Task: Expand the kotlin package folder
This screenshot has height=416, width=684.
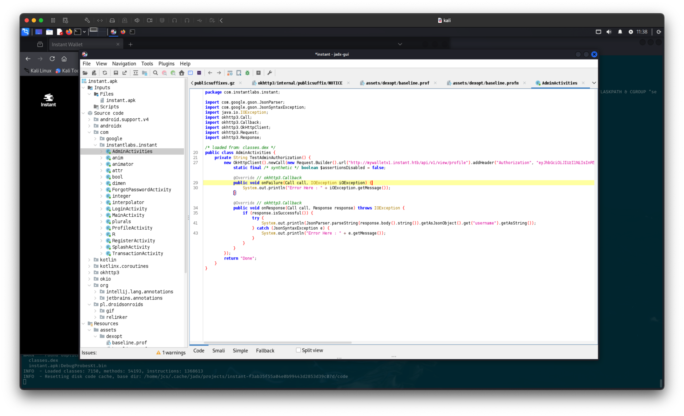Action: click(89, 260)
